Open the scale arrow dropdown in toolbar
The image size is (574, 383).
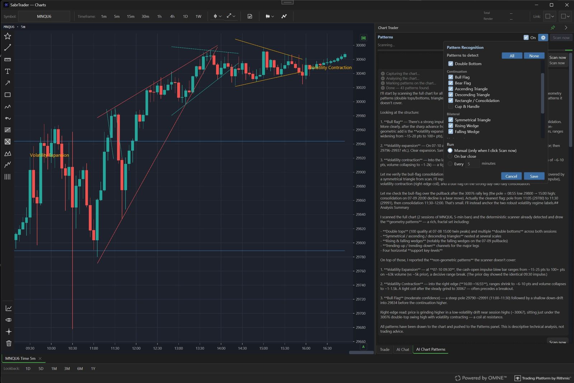click(231, 16)
